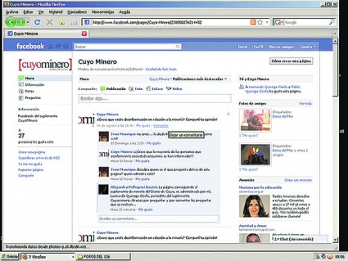Close the Cuyo Minero browser tab
348x261 pixels.
pos(84,34)
